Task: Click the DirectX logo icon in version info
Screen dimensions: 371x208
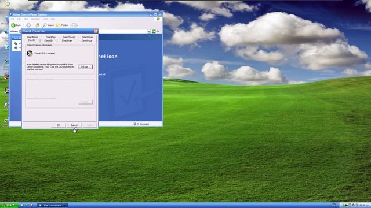Action: click(30, 54)
